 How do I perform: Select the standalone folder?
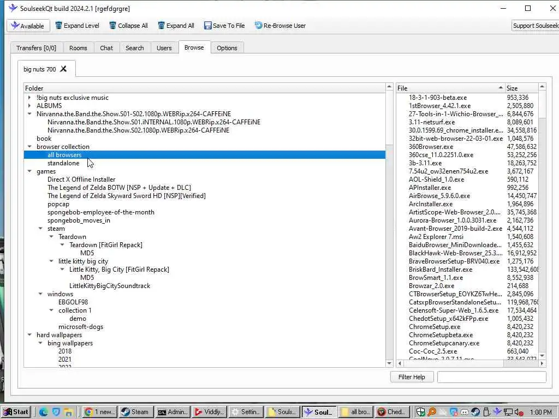click(x=63, y=163)
